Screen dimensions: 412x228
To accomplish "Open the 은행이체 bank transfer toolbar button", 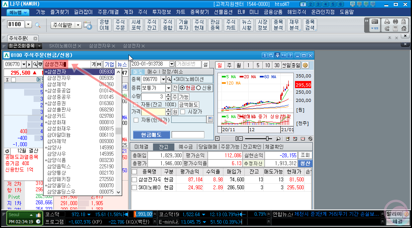I will (104, 24).
